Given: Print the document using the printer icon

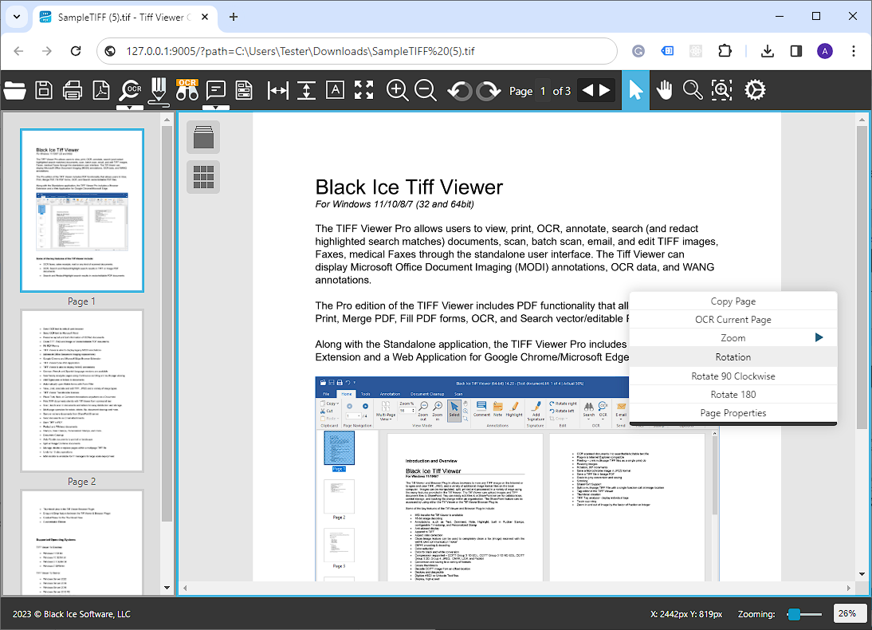Looking at the screenshot, I should (x=73, y=90).
